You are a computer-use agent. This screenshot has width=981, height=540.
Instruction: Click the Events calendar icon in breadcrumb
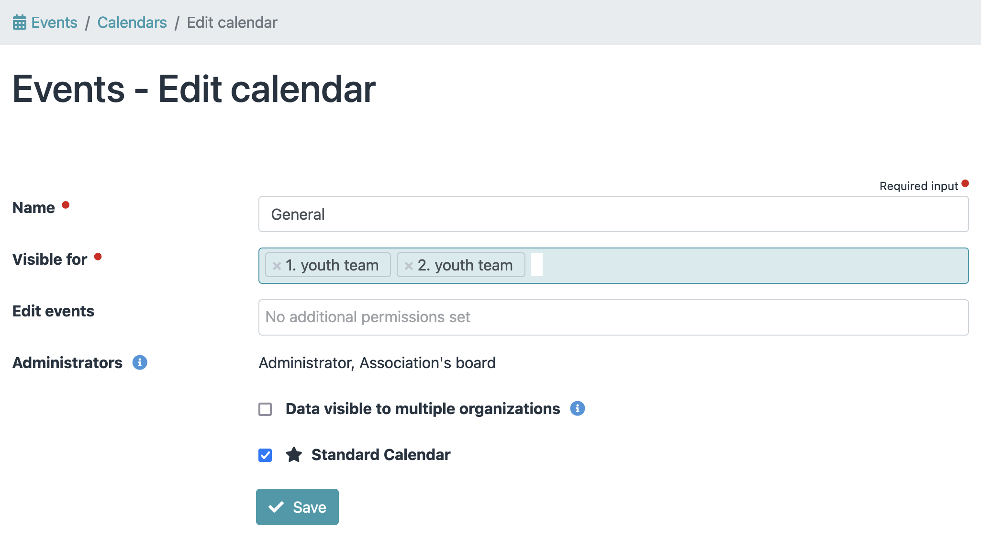[x=20, y=22]
